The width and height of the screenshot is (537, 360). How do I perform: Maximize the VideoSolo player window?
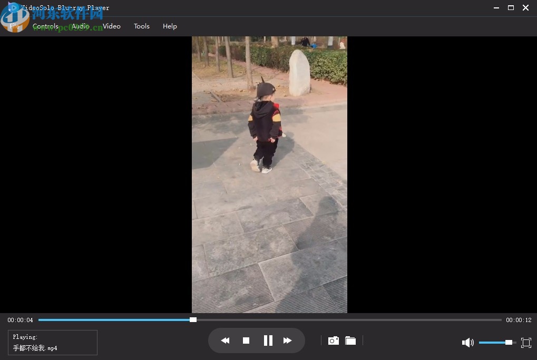(511, 7)
